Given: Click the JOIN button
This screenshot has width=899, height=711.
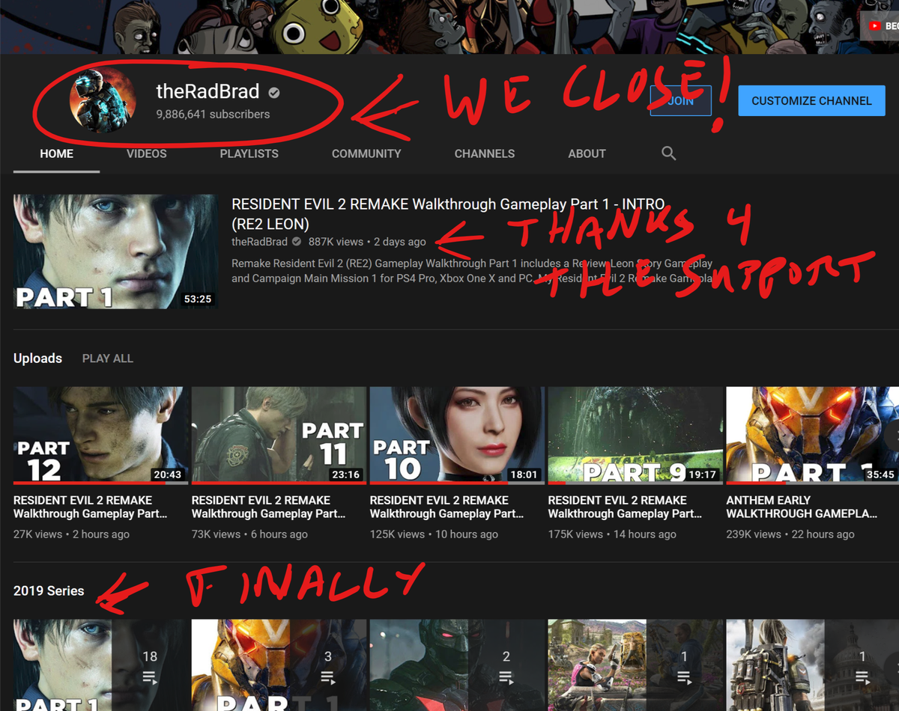Looking at the screenshot, I should click(x=680, y=100).
